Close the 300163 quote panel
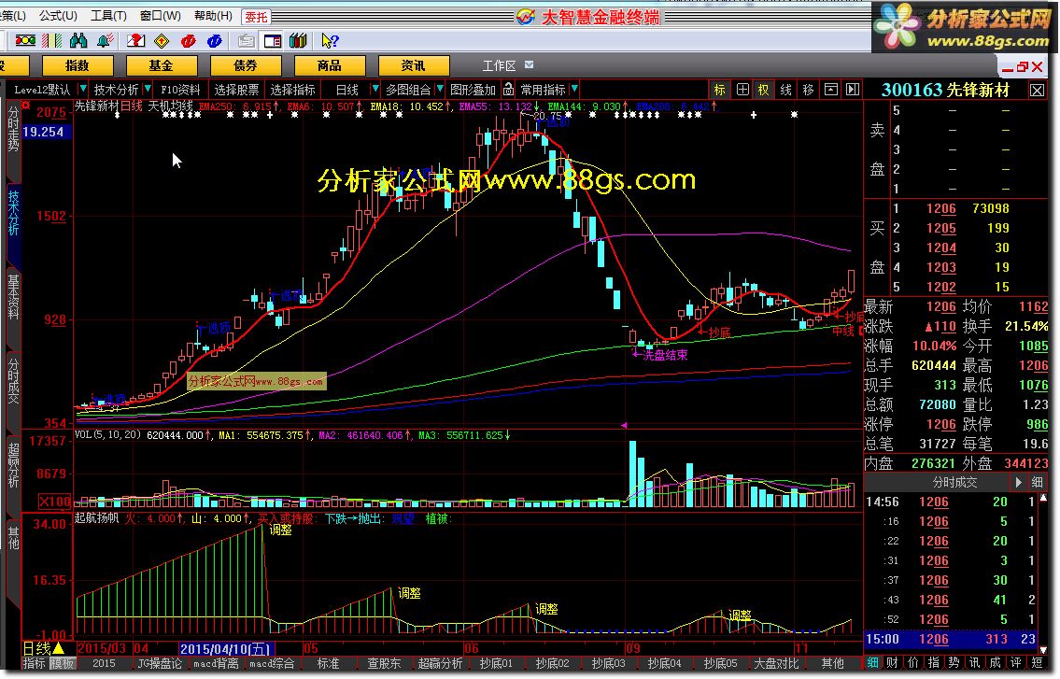1060x679 pixels. [1037, 90]
